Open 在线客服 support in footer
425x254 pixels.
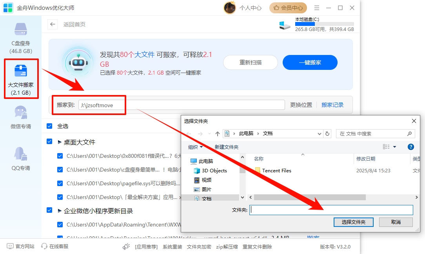[x=55, y=247]
